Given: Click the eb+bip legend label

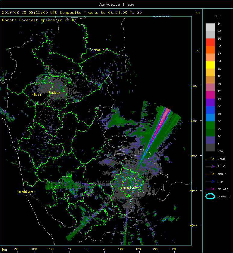Looking at the screenshot, I should point(223,189).
